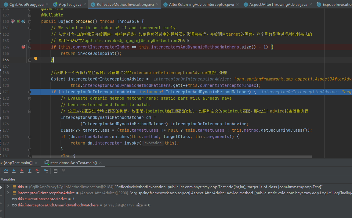The height and width of the screenshot is (218, 352).
Task: Click the Step Over debugger icon
Action: coord(6,171)
